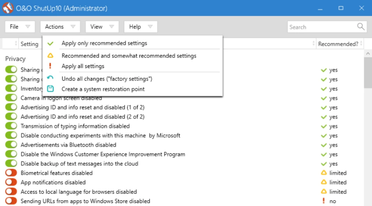
Task: Sort by the Recommended? column header
Action: click(x=340, y=44)
